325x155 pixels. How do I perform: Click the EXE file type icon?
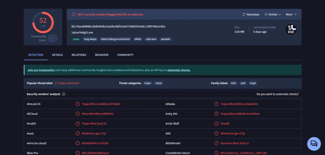[x=291, y=29]
